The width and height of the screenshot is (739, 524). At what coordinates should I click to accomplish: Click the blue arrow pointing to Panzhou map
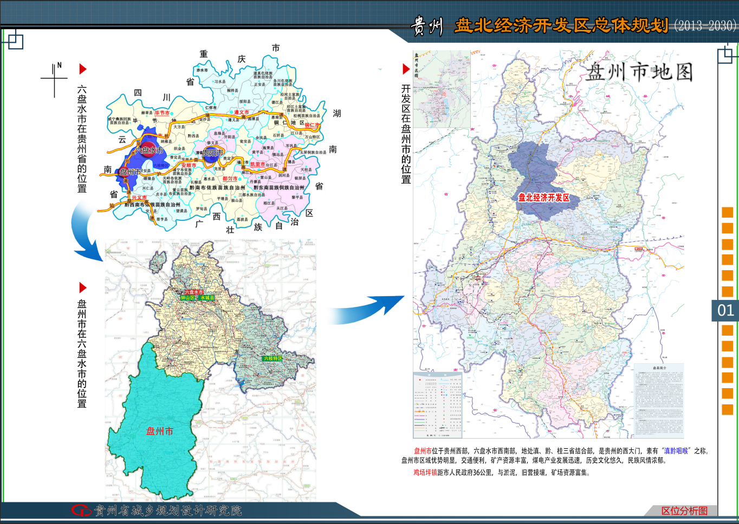coord(368,310)
